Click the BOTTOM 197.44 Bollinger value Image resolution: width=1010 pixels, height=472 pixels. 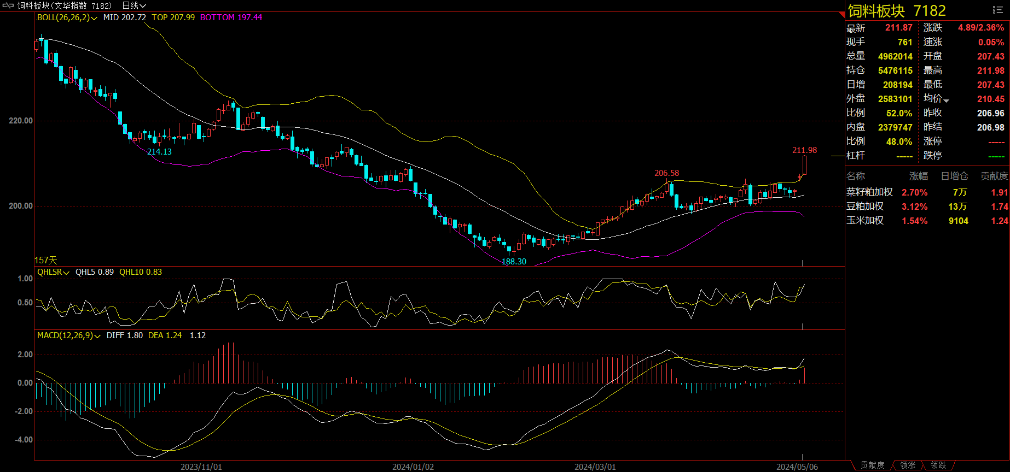point(231,17)
